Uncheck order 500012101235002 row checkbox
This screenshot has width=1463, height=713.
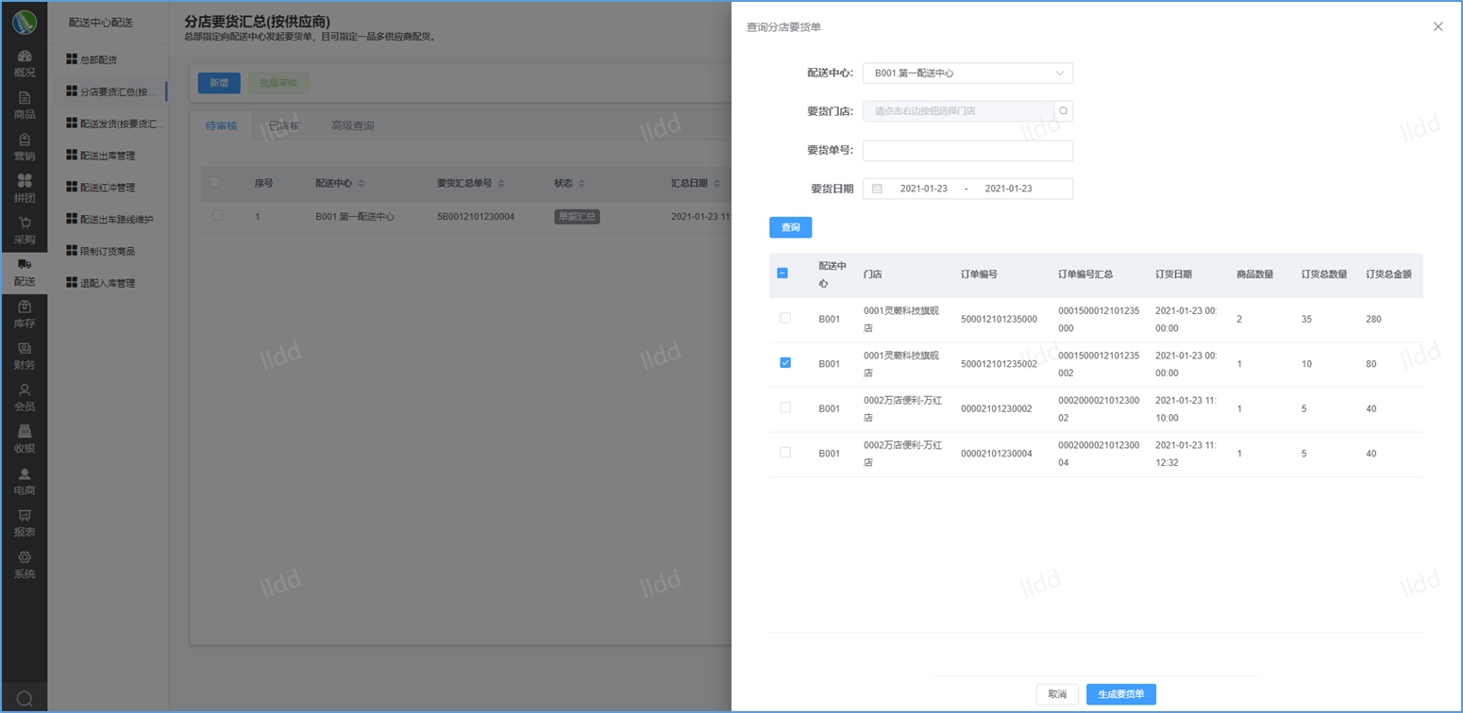(785, 363)
